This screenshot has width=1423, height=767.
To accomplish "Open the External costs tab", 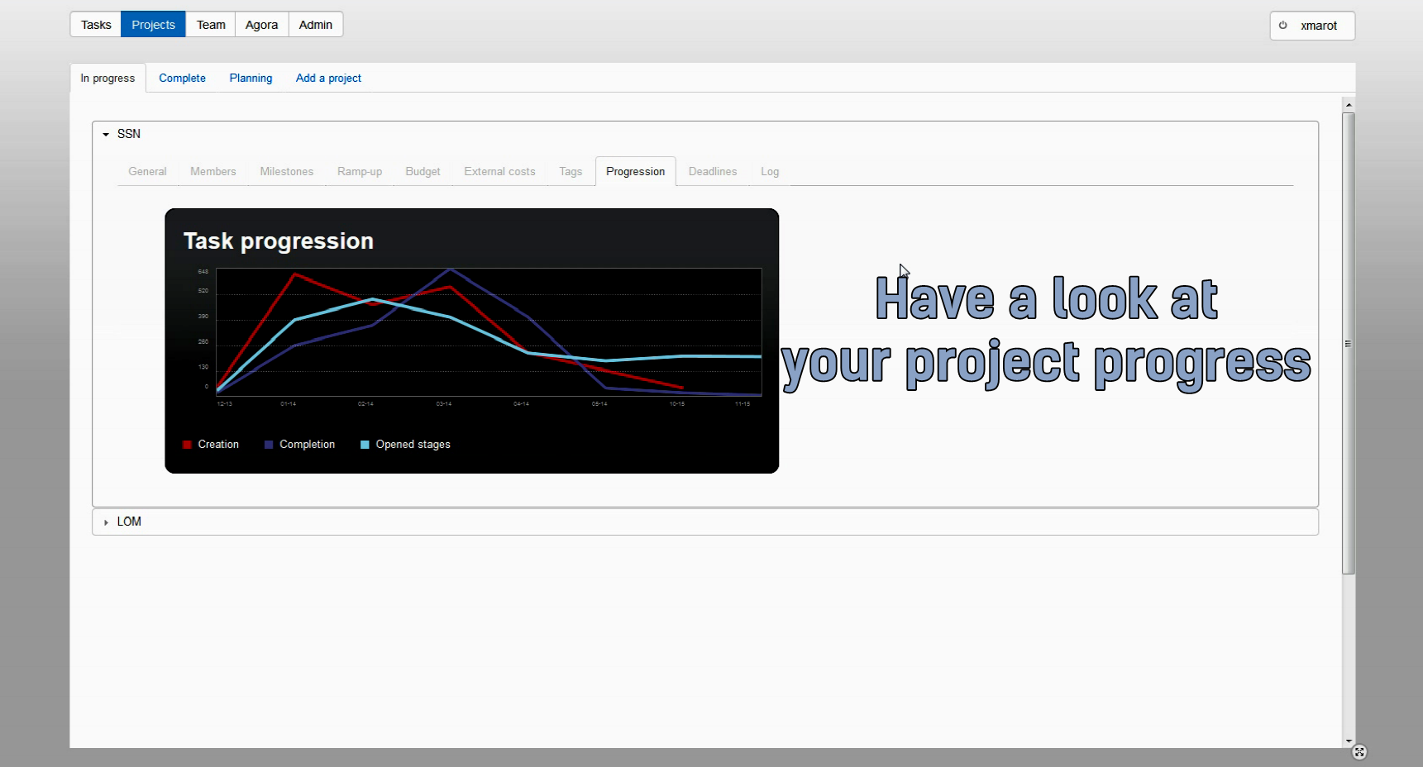I will click(x=499, y=171).
